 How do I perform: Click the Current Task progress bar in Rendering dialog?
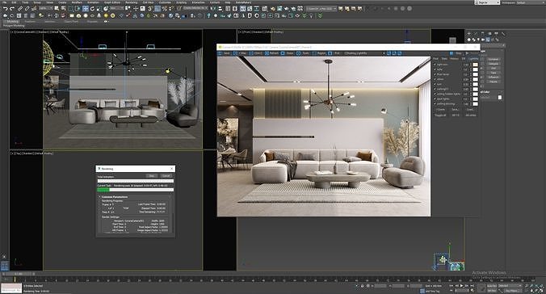pos(136,190)
